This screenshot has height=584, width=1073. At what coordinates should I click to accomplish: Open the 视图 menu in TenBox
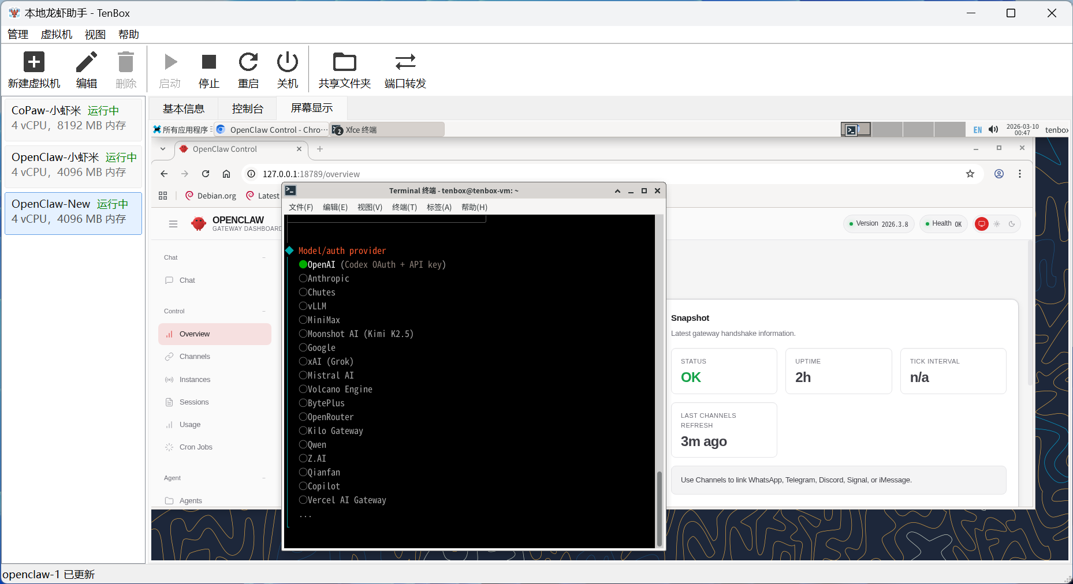point(95,34)
